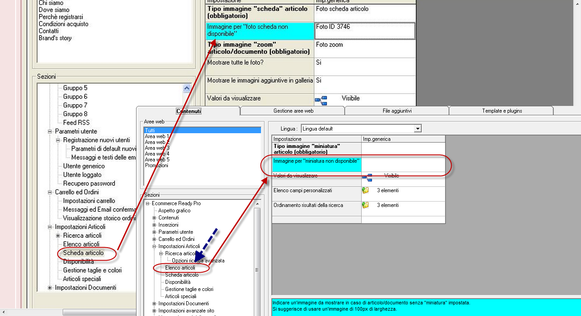This screenshot has height=316, width=581.
Task: Expand Ricerca articoli in the background tree
Action: pyautogui.click(x=58, y=236)
